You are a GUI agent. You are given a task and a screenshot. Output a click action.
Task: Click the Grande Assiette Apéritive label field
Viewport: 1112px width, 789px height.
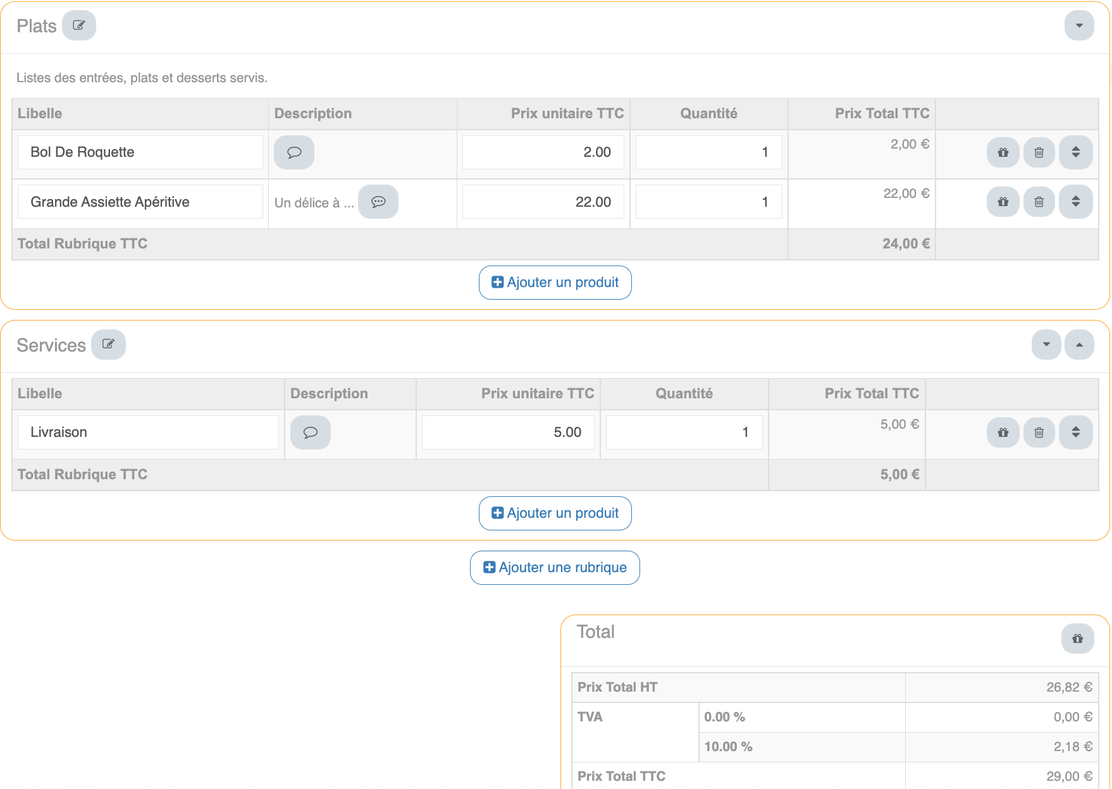[x=140, y=202]
